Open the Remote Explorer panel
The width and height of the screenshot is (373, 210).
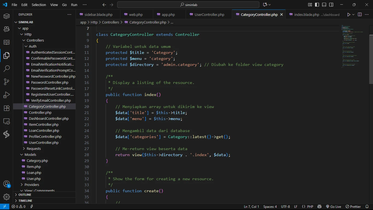pyautogui.click(x=7, y=121)
